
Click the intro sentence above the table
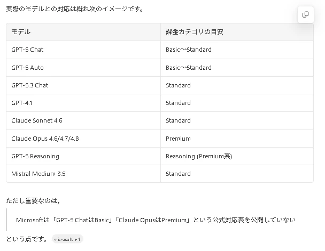(x=75, y=9)
